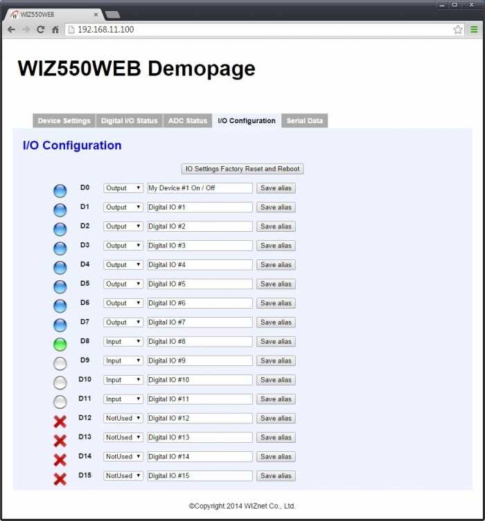Open the D0 direction dropdown
The width and height of the screenshot is (485, 521).
tap(123, 188)
